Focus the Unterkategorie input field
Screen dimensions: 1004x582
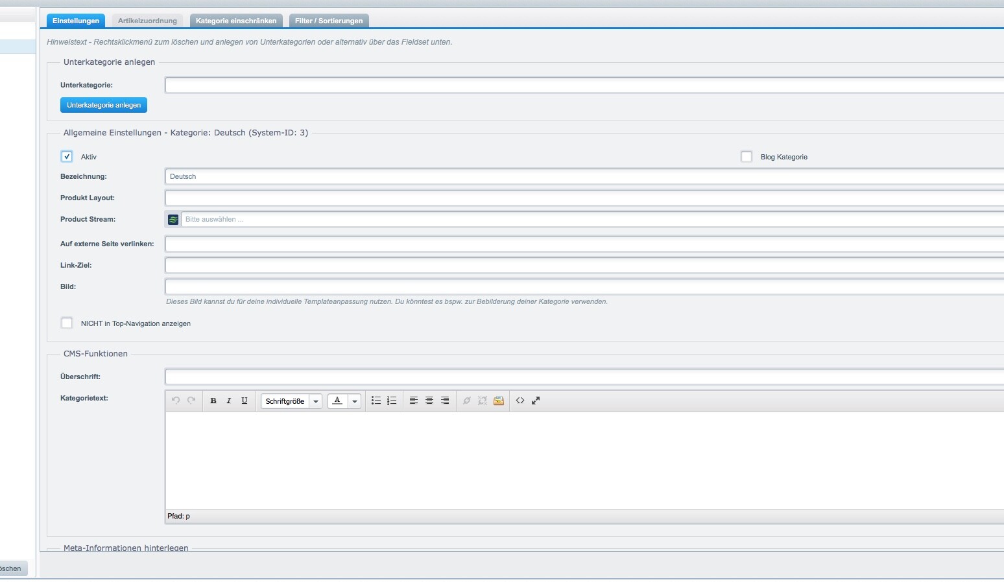point(584,85)
